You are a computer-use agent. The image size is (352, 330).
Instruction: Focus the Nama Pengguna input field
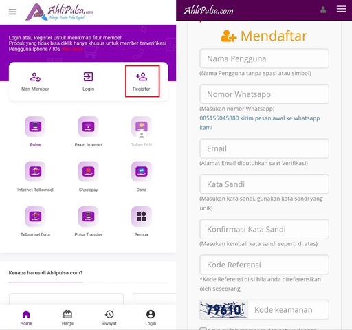point(264,58)
